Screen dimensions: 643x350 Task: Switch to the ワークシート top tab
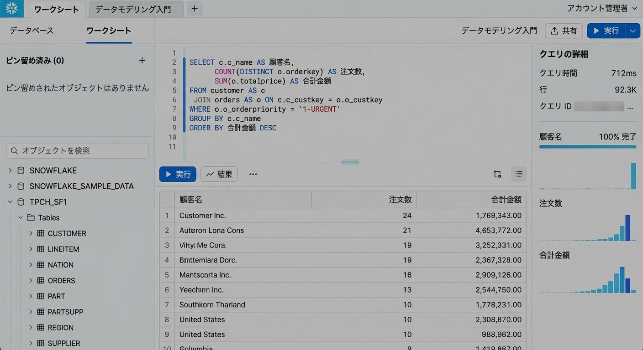pos(57,9)
